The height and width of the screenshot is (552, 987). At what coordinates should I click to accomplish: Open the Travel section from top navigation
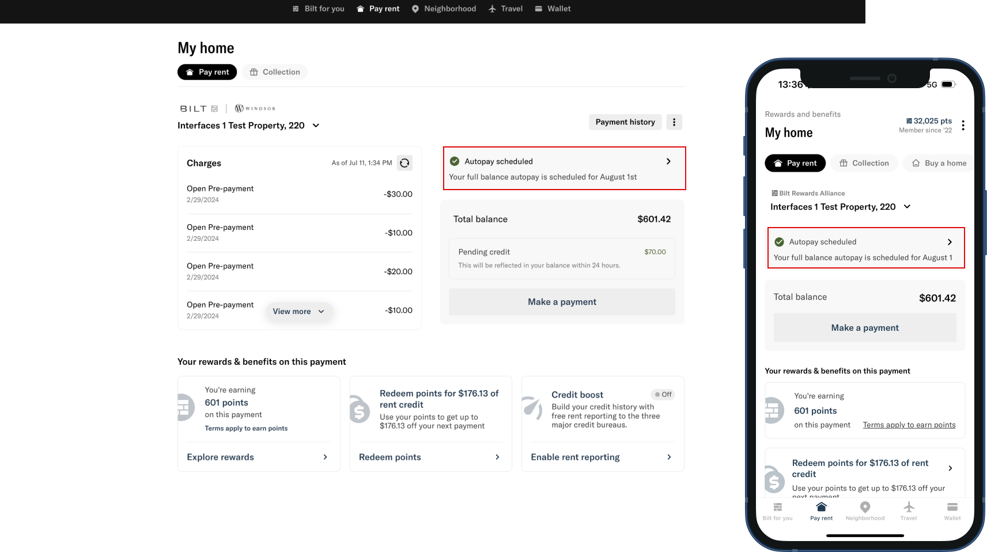505,9
